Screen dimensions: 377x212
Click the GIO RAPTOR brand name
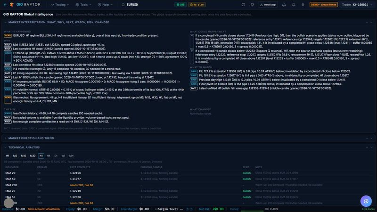point(28,5)
